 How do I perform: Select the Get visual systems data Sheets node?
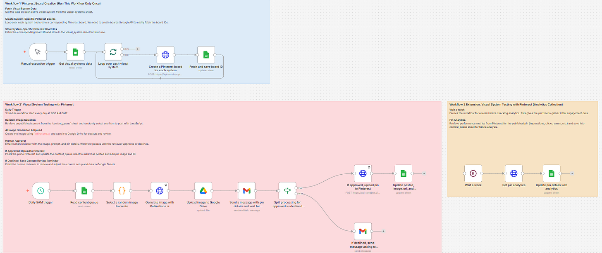(x=75, y=52)
